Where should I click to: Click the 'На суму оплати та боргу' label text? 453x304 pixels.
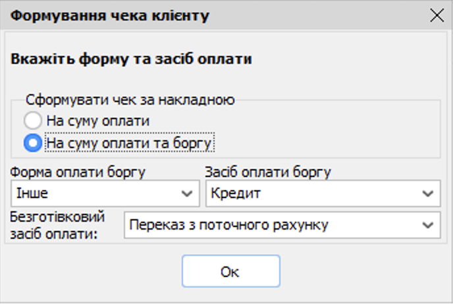coord(130,142)
